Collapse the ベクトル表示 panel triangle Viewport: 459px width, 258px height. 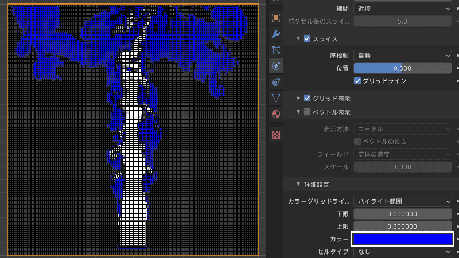[x=298, y=112]
